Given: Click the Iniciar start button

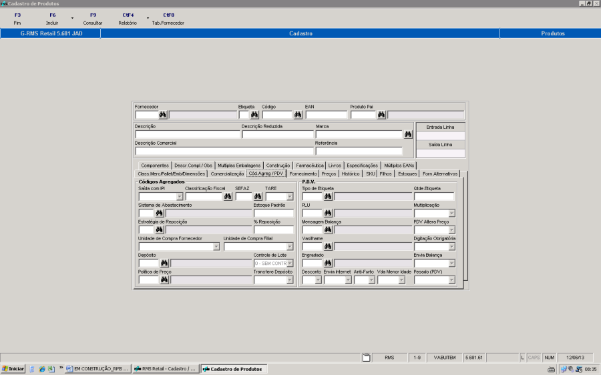Looking at the screenshot, I should (13, 368).
